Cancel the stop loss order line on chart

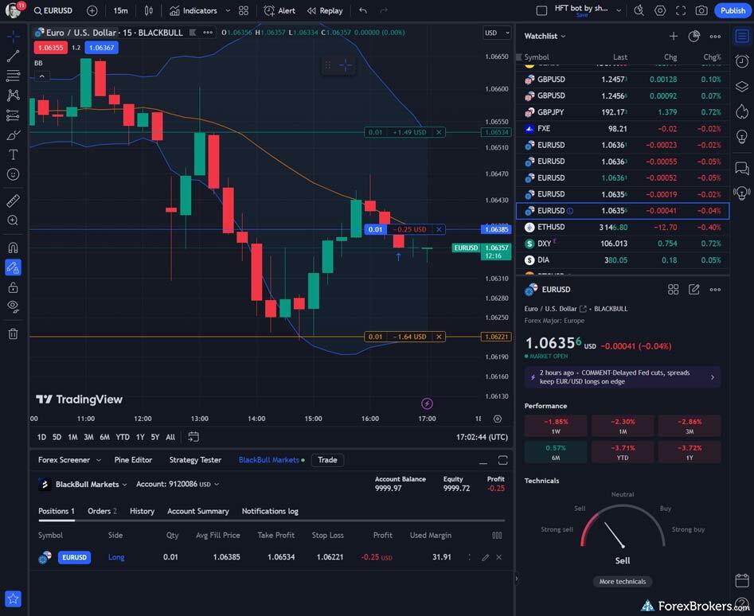click(x=439, y=337)
